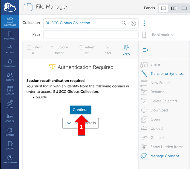Open Help & Sitemap
This screenshot has width=190, height=169.
10,159
